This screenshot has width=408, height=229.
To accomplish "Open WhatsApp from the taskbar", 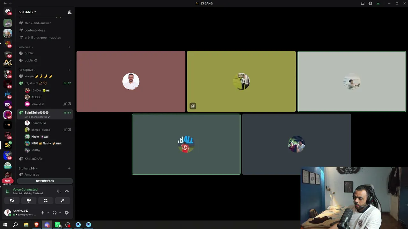I will tap(58, 225).
